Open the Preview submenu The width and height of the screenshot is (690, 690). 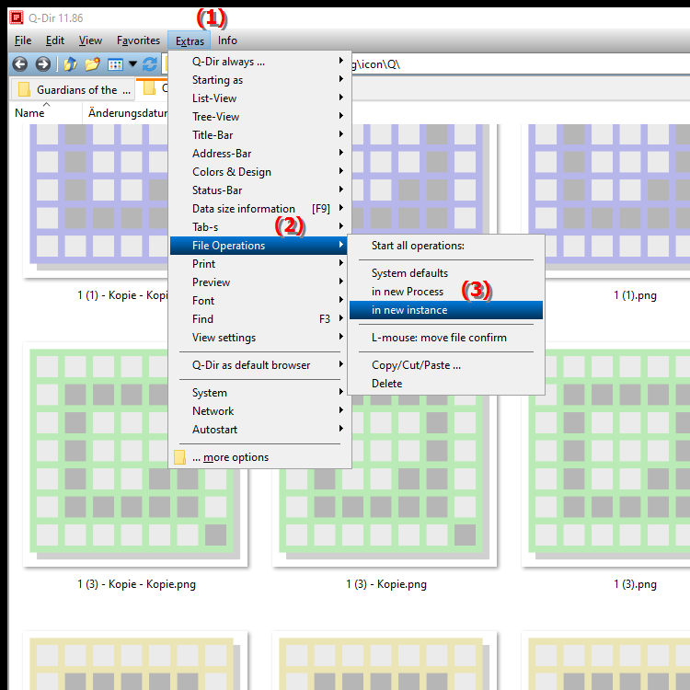click(259, 282)
